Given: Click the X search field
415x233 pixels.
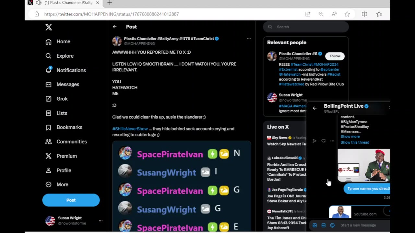Looking at the screenshot, I should coord(306,27).
